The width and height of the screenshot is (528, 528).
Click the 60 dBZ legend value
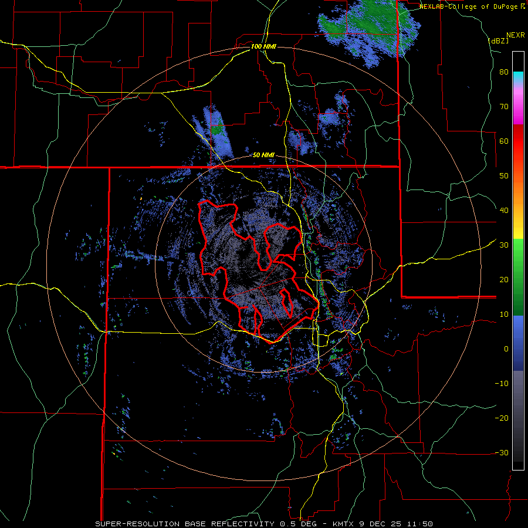pos(504,141)
